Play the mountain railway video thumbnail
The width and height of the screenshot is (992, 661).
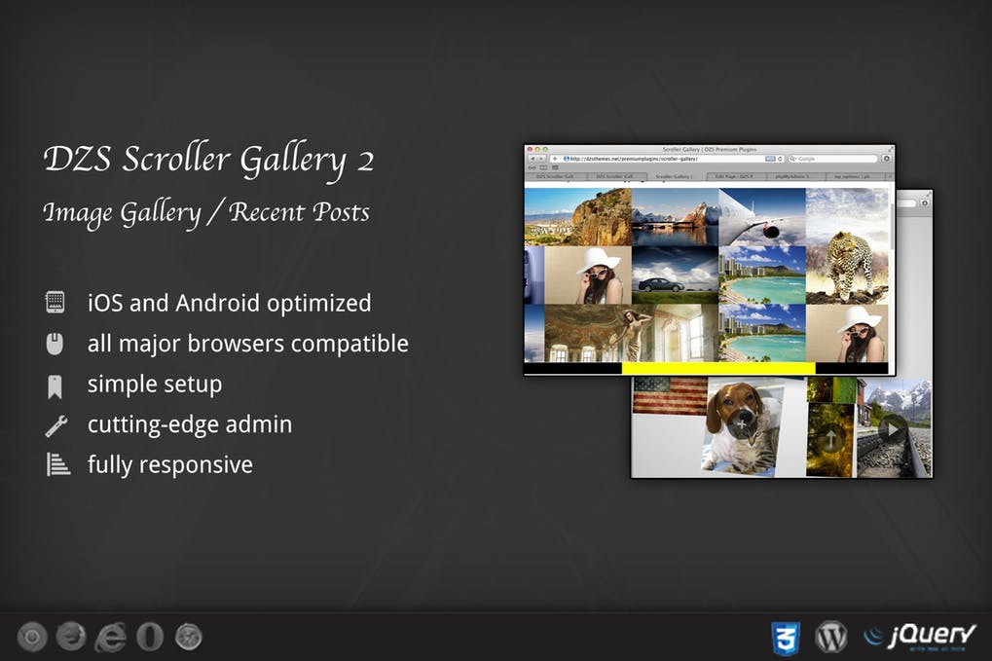(893, 429)
